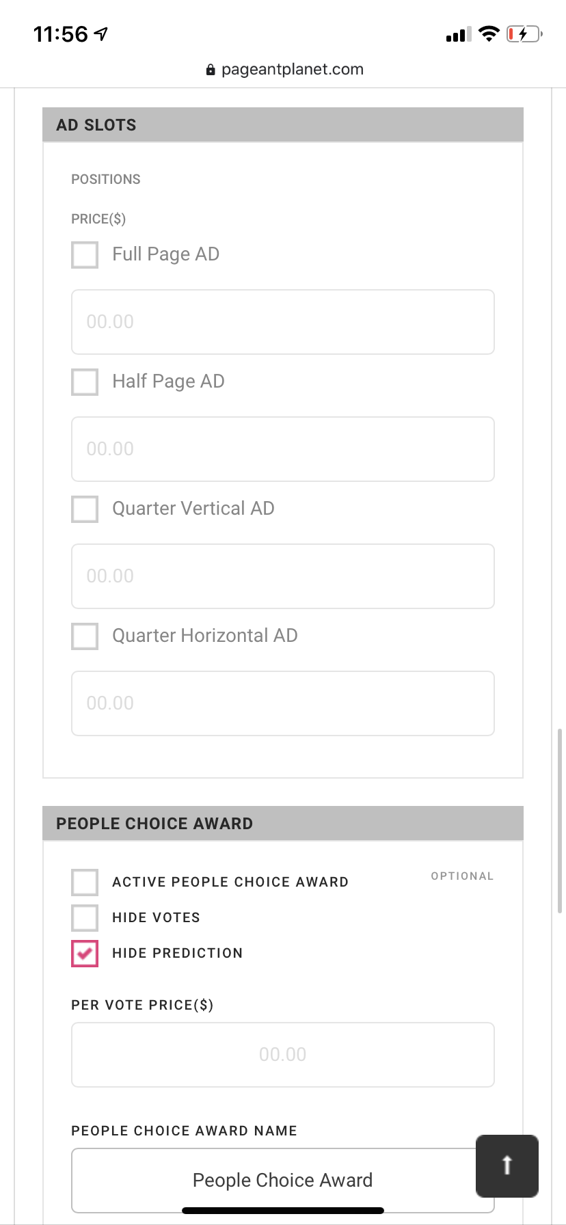Toggle the Hide Votes checkbox
This screenshot has height=1225, width=566.
[x=85, y=918]
